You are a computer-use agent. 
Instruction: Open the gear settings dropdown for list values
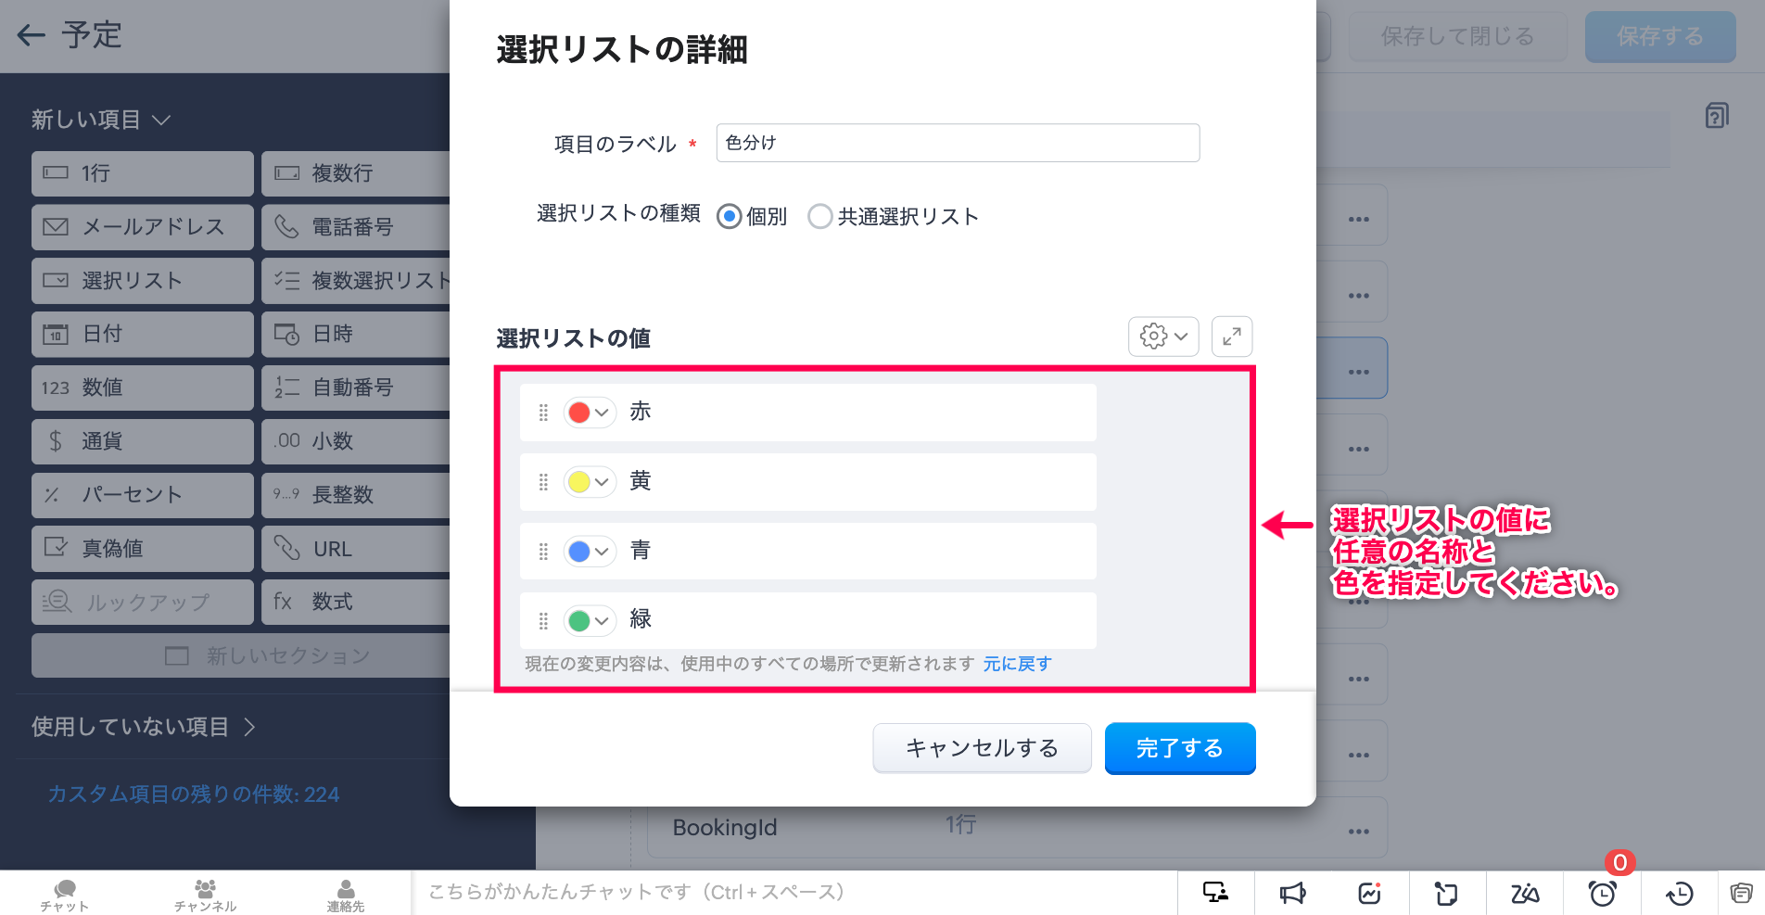[x=1163, y=337]
